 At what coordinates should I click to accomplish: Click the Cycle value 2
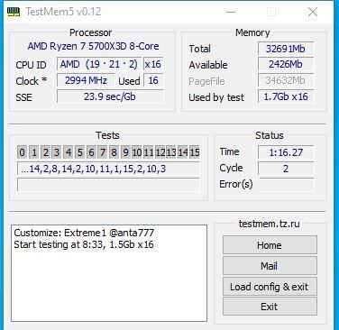286,169
